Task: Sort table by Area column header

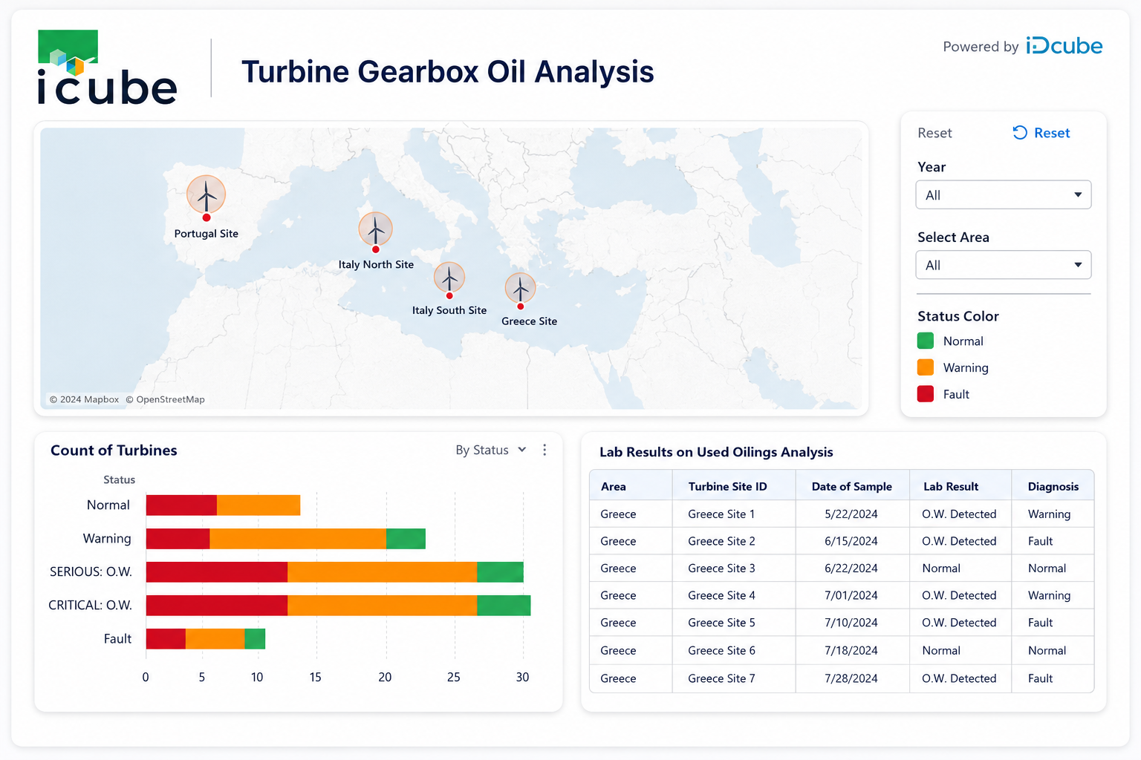Action: point(631,486)
